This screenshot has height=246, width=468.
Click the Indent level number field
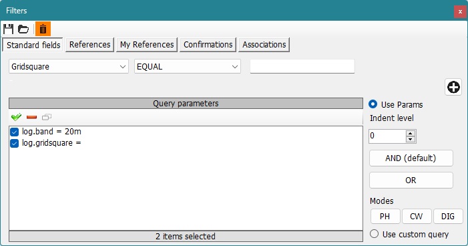(x=387, y=136)
